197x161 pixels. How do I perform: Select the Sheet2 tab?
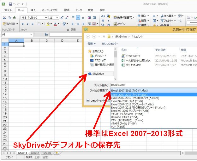click(x=35, y=153)
